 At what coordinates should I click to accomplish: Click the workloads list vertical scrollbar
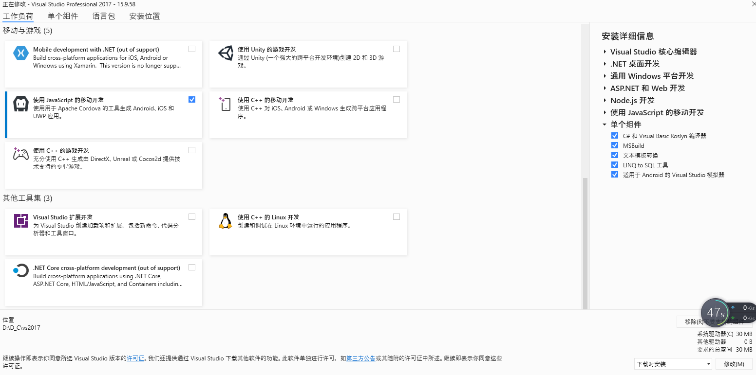pyautogui.click(x=585, y=243)
